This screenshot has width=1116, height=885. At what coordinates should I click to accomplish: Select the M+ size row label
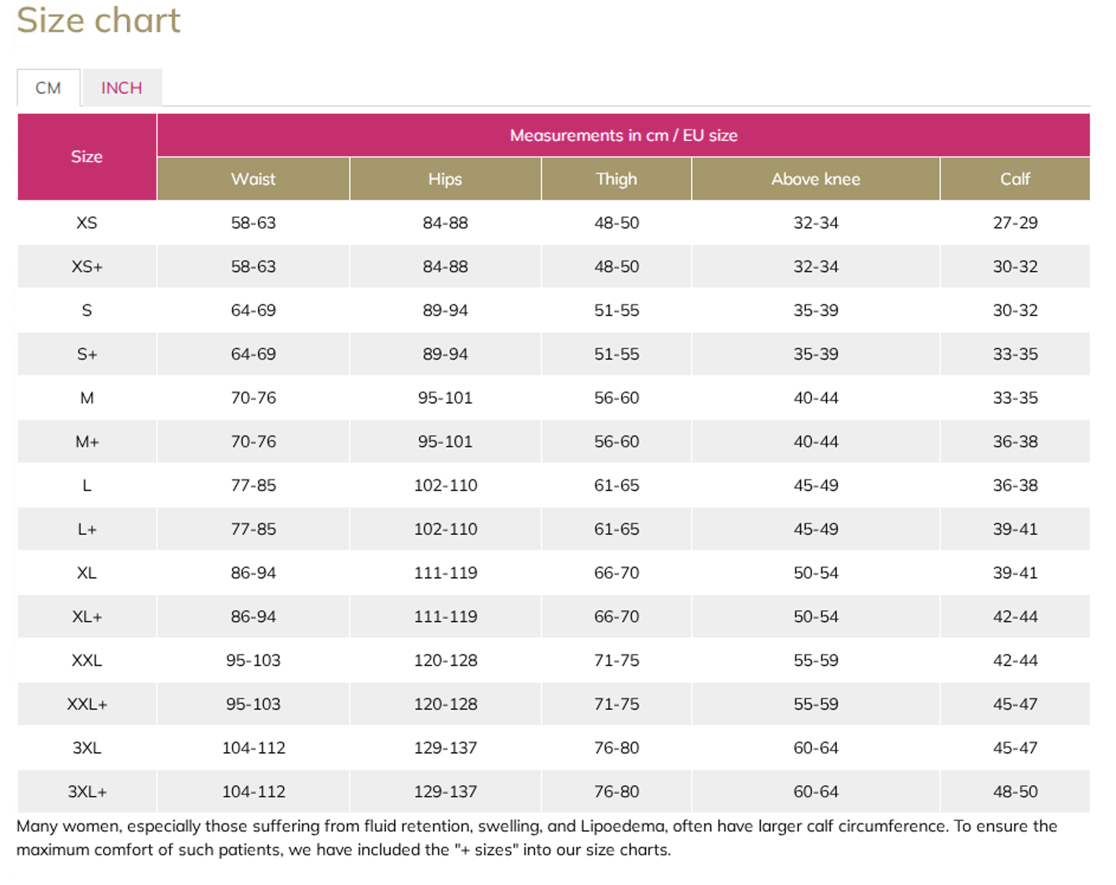pos(87,441)
